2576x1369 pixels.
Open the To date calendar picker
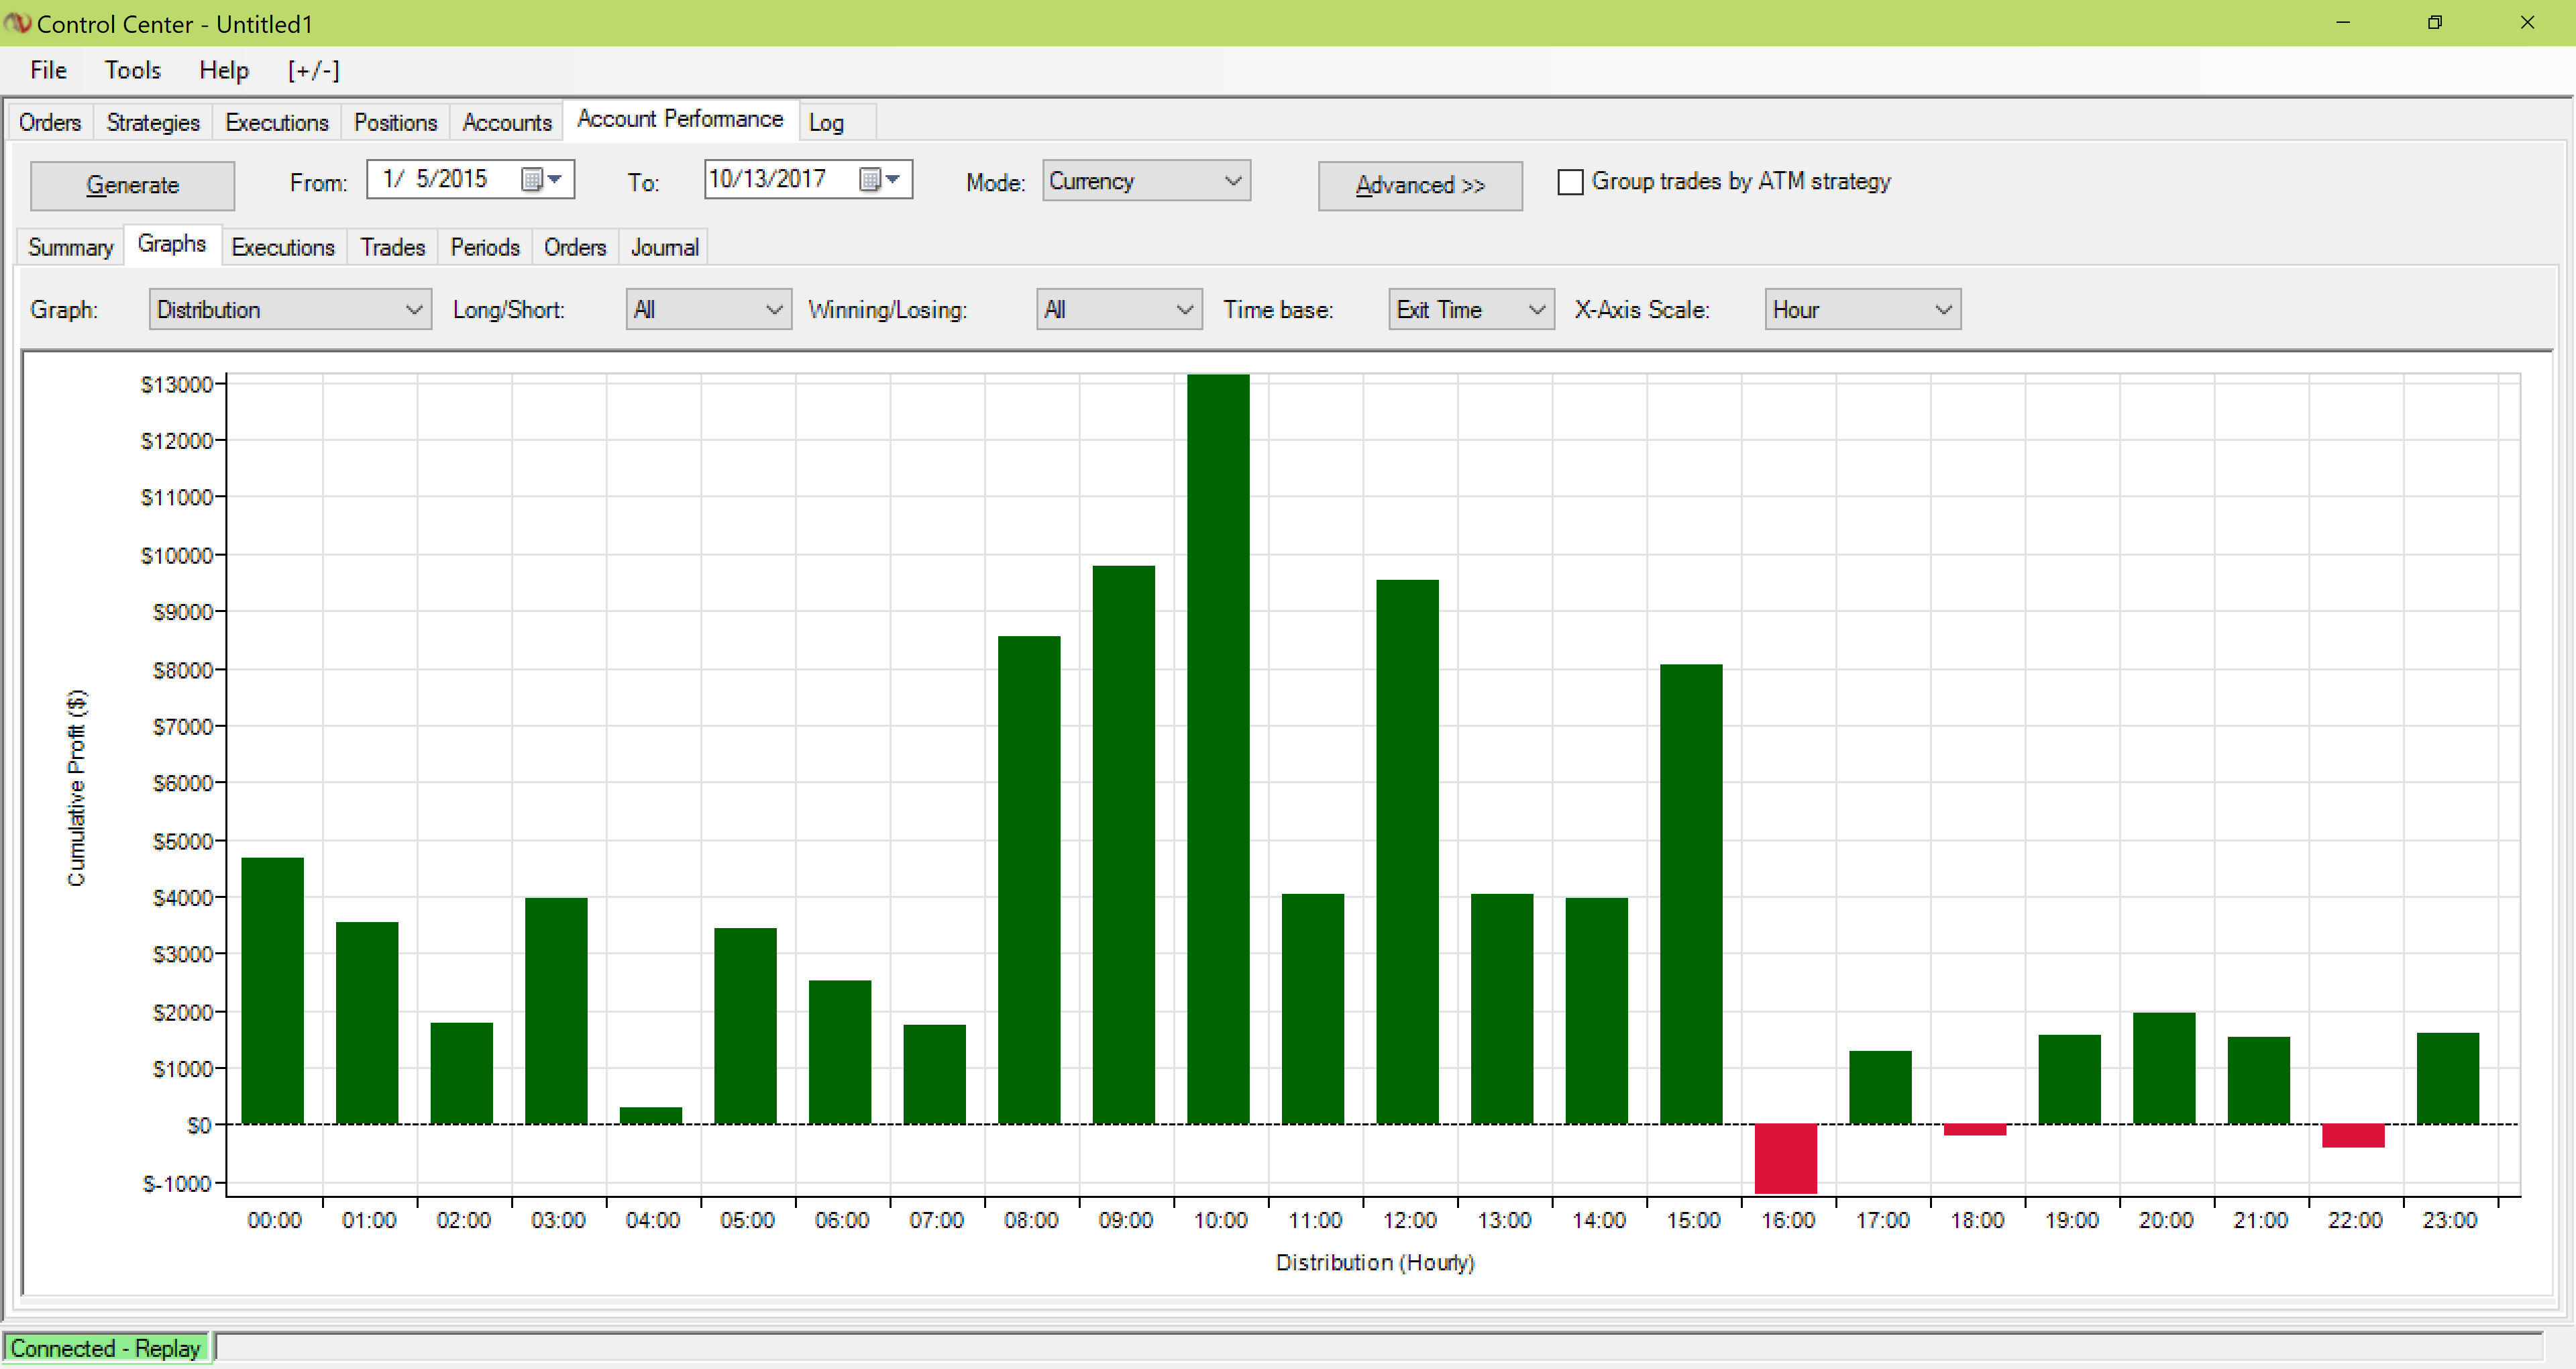880,179
